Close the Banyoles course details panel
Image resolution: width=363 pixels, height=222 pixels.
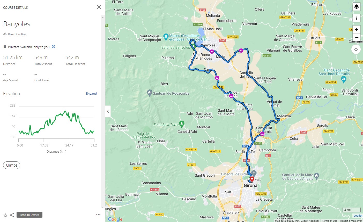click(x=99, y=7)
